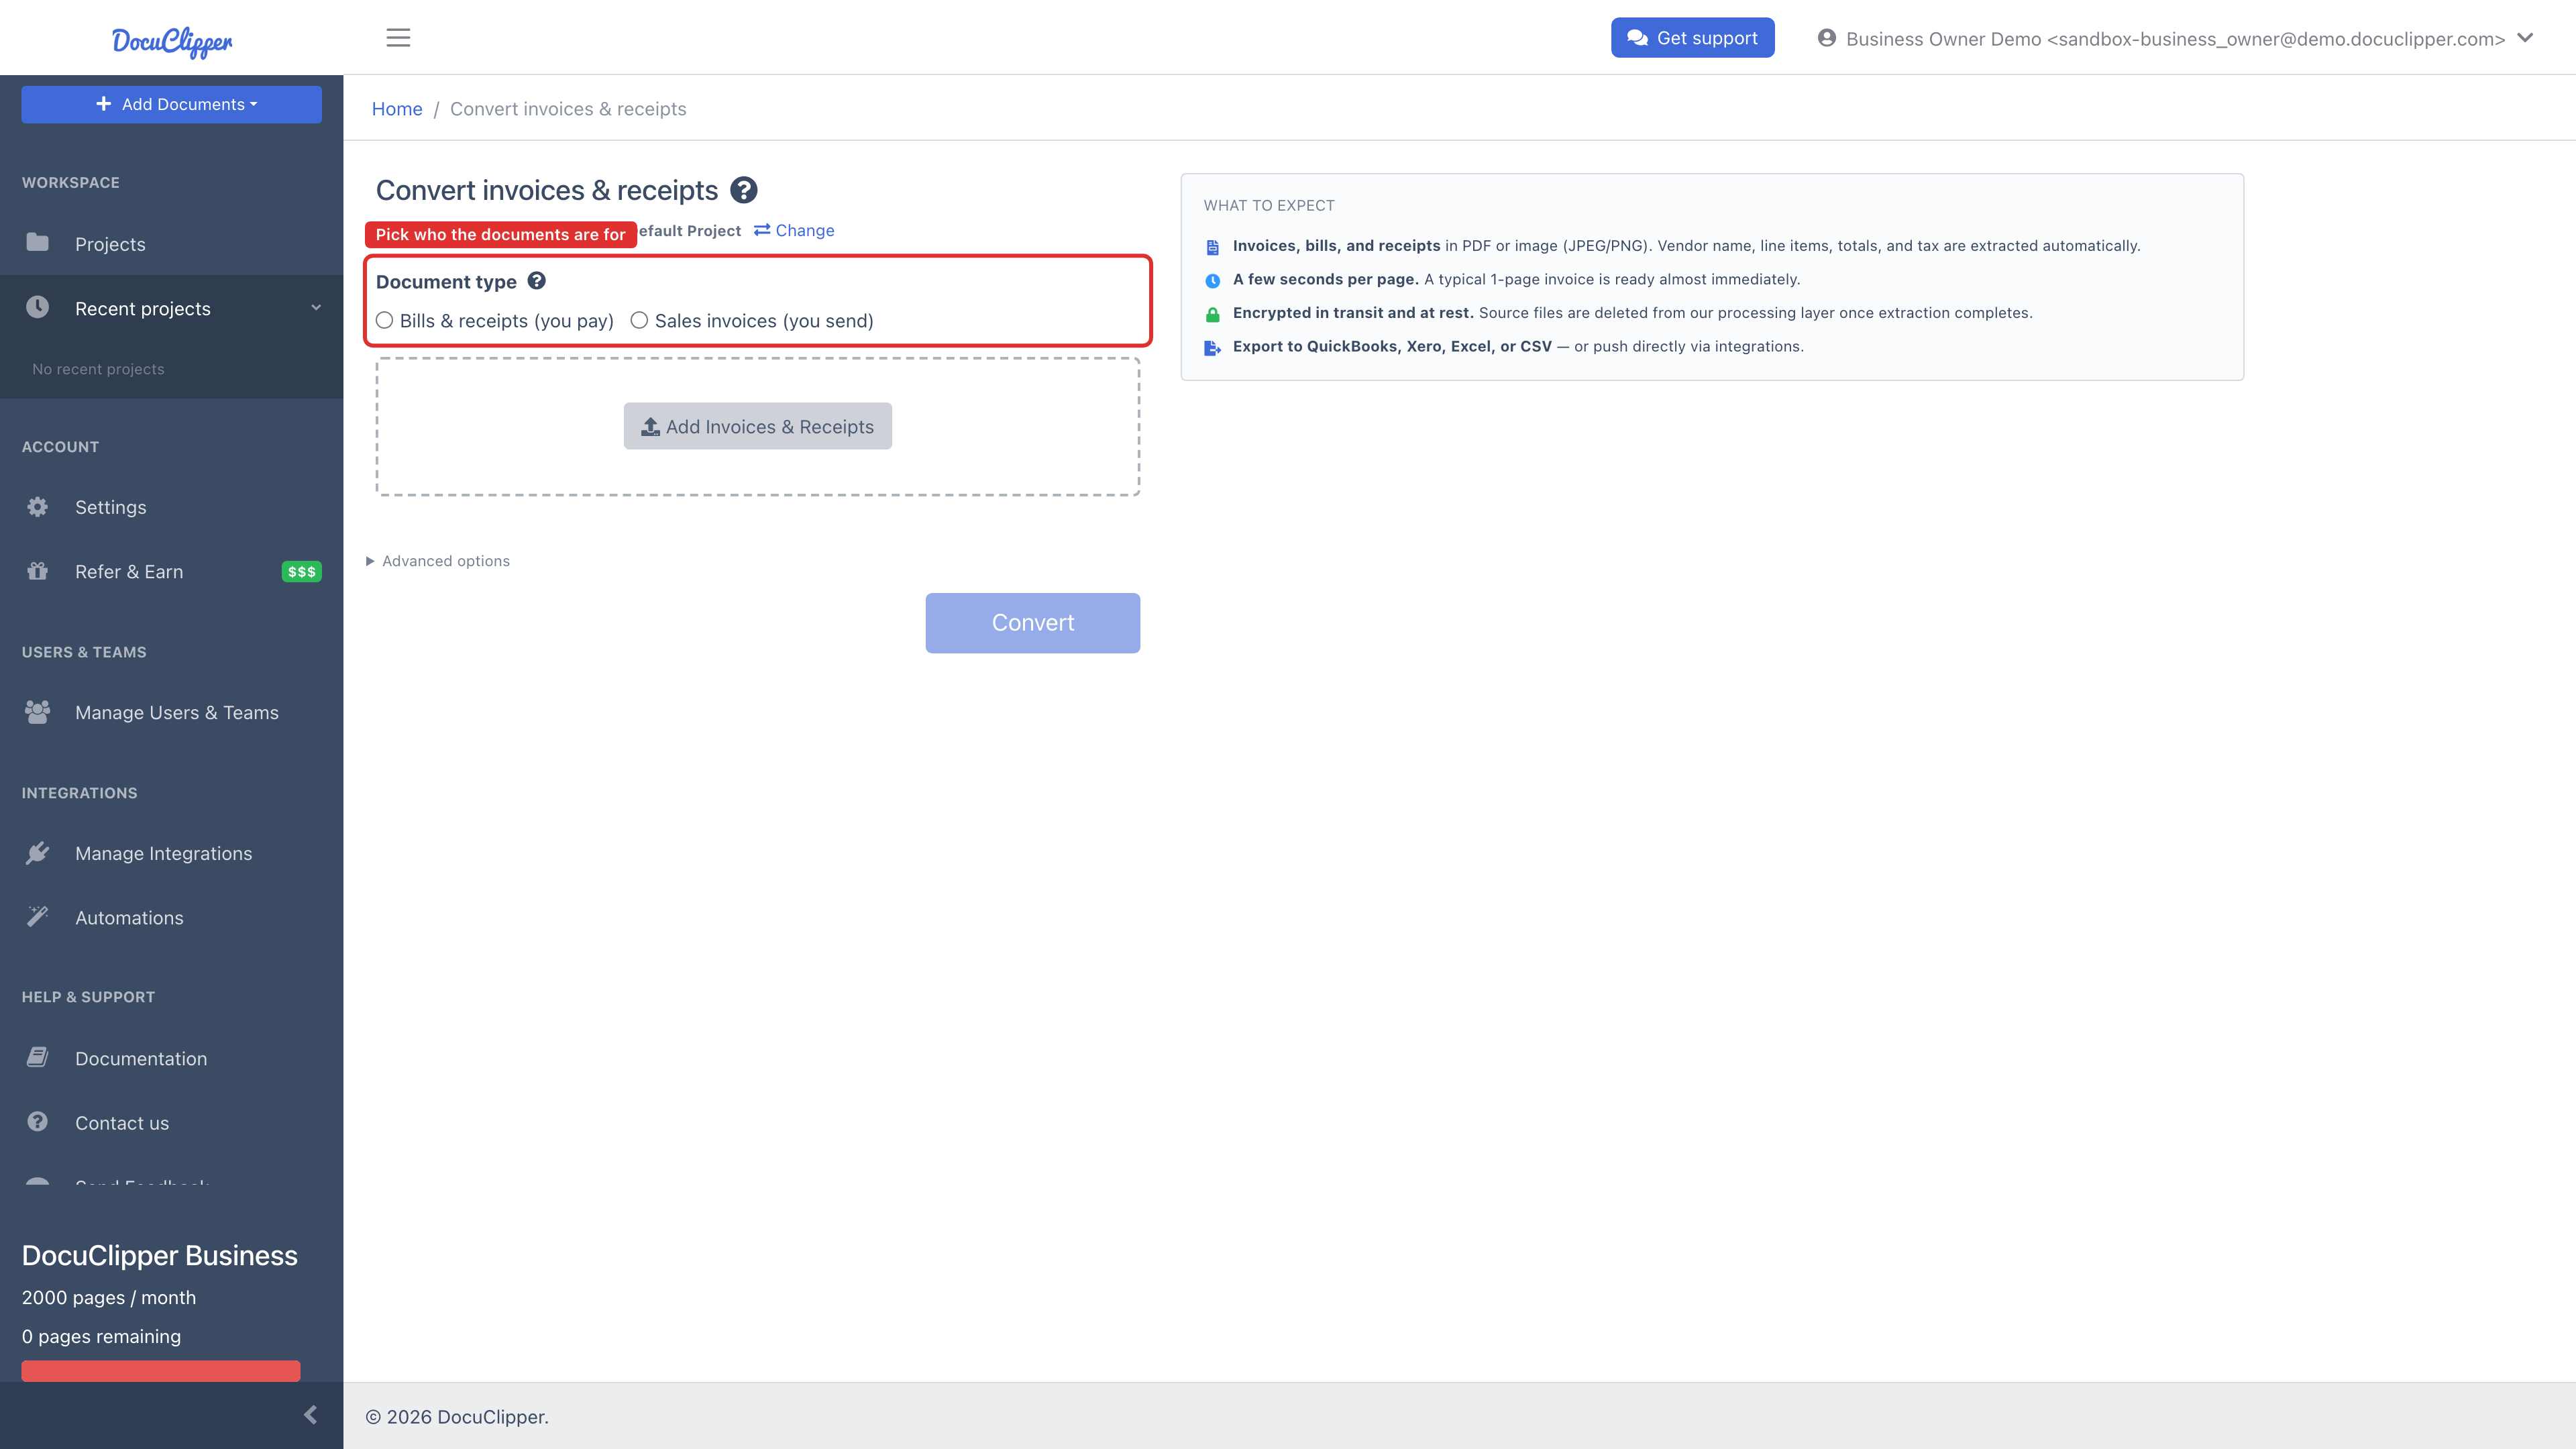Expand Advanced options
Viewport: 2576px width, 1449px height.
point(438,562)
